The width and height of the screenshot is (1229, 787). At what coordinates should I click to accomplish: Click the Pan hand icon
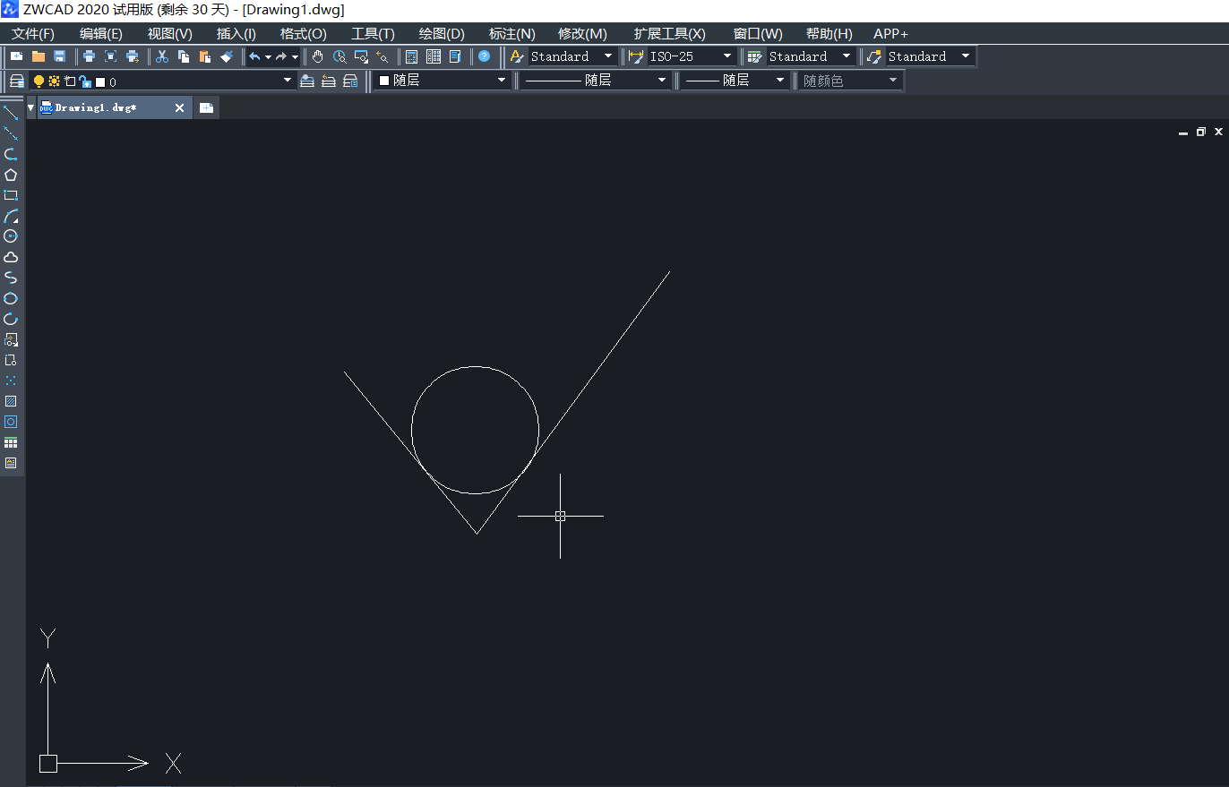(318, 56)
